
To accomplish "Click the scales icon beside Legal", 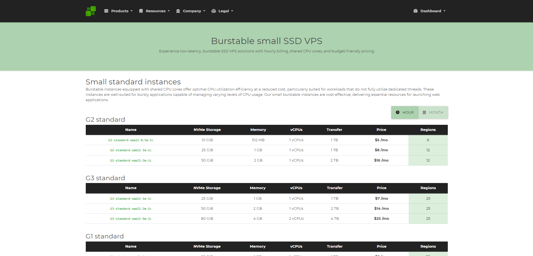I will pos(214,11).
